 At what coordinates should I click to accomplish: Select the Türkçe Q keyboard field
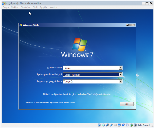point(92,81)
